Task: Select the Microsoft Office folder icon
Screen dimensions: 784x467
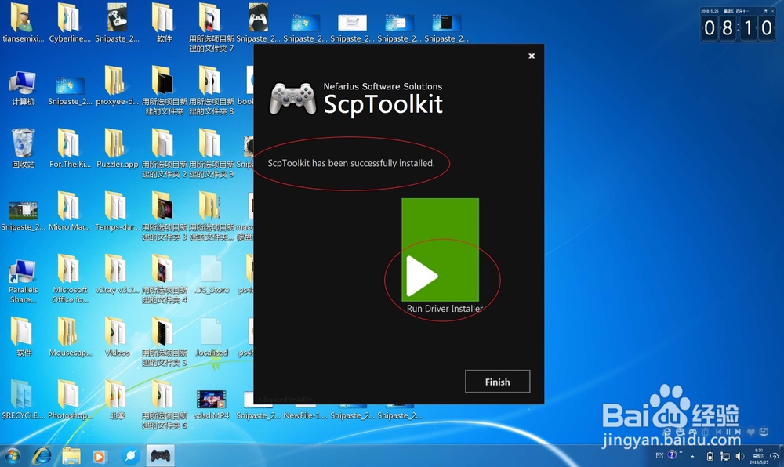Action: 70,279
